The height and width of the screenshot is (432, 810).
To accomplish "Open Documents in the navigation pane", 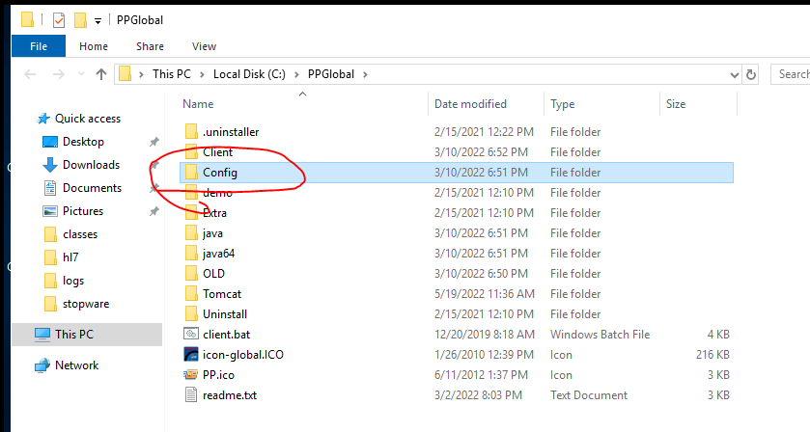I will tap(92, 188).
